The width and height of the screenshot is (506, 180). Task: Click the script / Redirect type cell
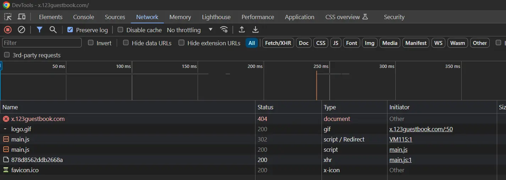[354, 139]
